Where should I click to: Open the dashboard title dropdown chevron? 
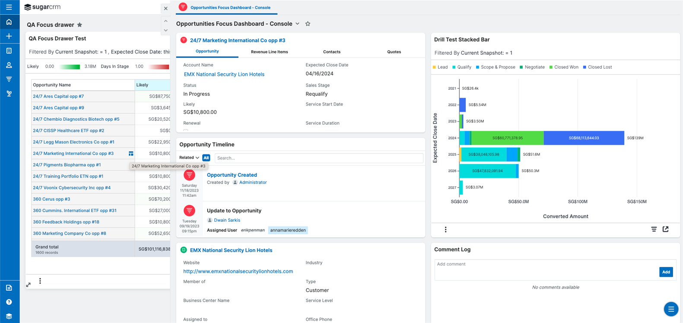point(297,24)
